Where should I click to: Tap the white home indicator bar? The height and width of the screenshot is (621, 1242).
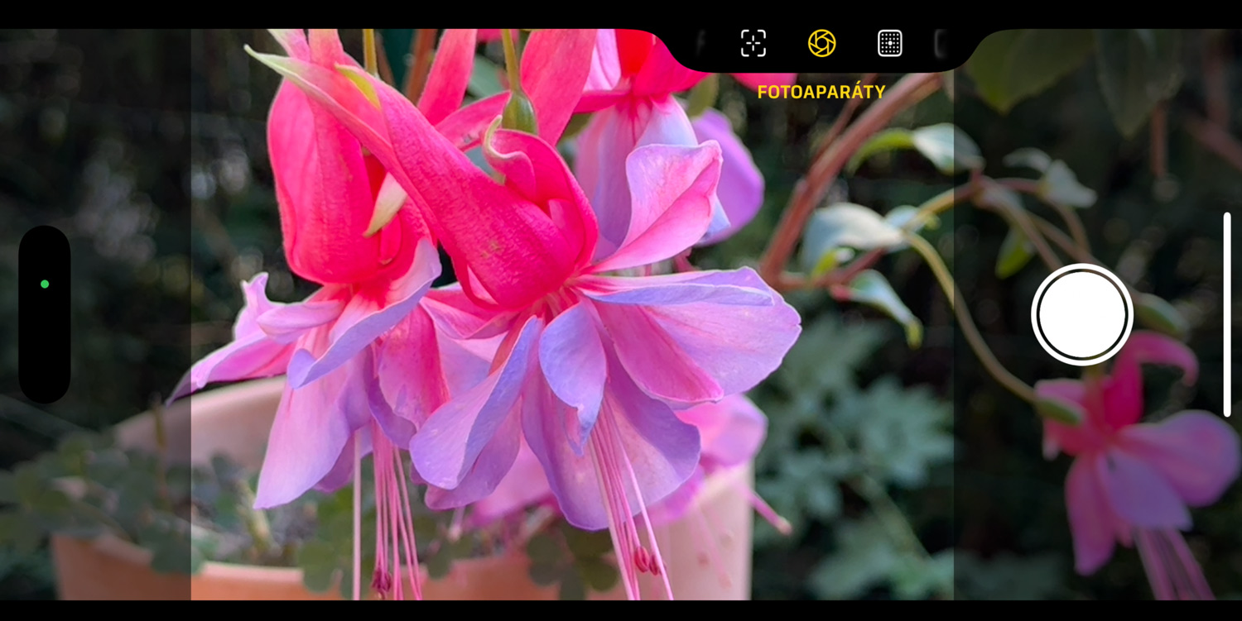coord(1226,314)
